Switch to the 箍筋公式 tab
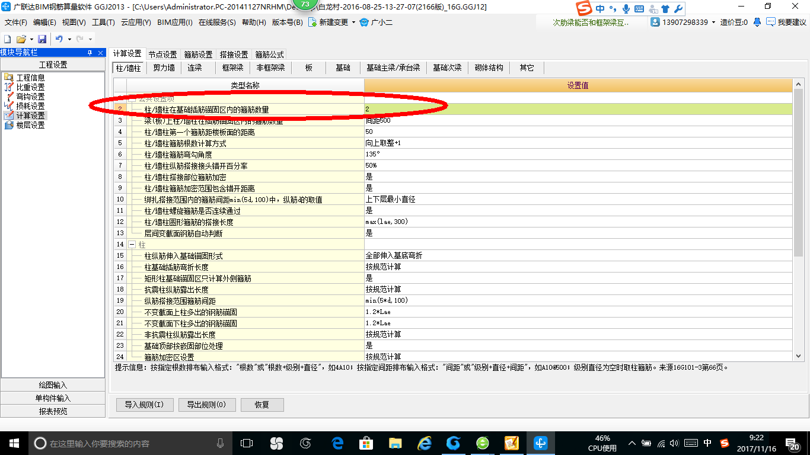Image resolution: width=810 pixels, height=455 pixels. (x=269, y=55)
